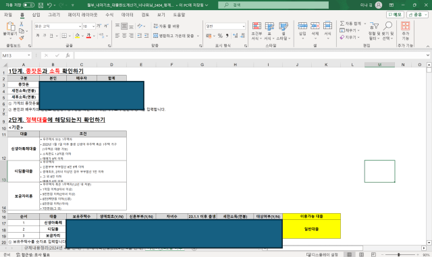Toggle the AutoSave switch
Viewport: 432px width, 257px height.
(x=28, y=5)
